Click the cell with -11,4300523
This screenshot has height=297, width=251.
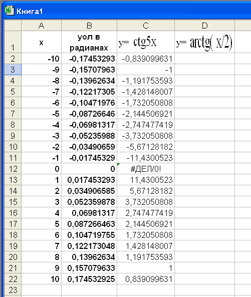(x=146, y=158)
